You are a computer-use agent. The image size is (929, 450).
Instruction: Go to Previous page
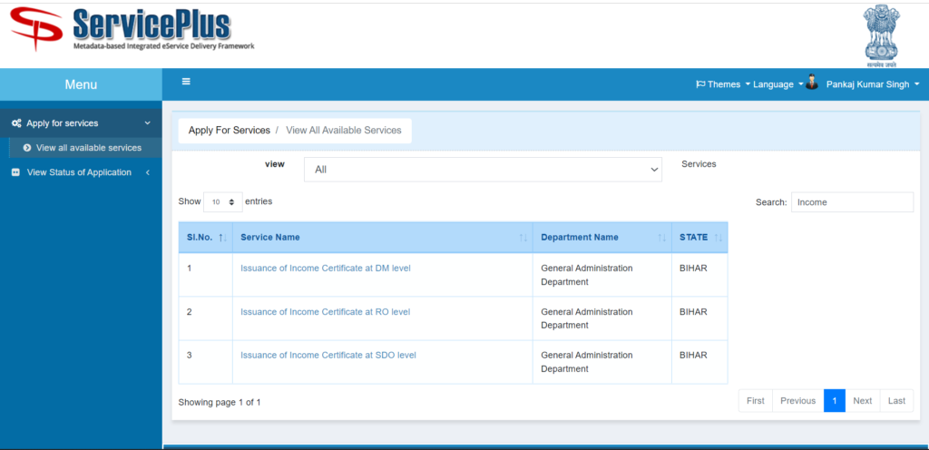[x=798, y=401]
